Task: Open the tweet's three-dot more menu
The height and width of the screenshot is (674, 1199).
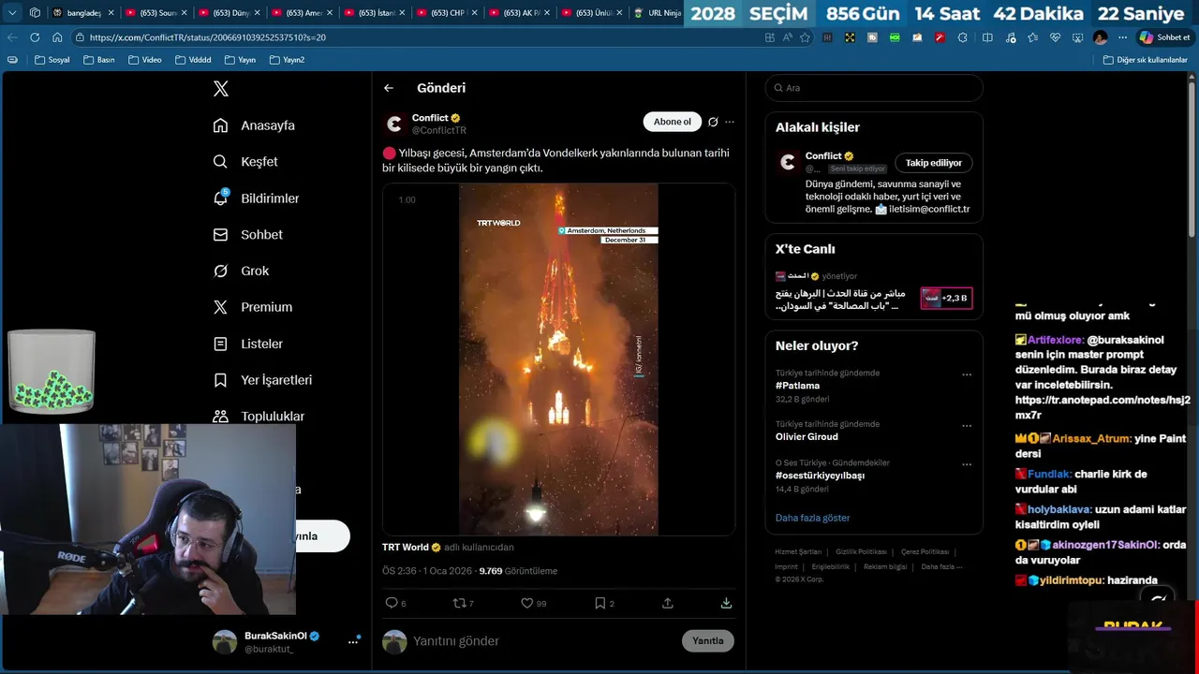Action: tap(730, 122)
